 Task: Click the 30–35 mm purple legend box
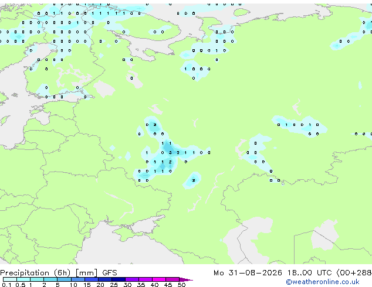pyautogui.click(x=131, y=279)
